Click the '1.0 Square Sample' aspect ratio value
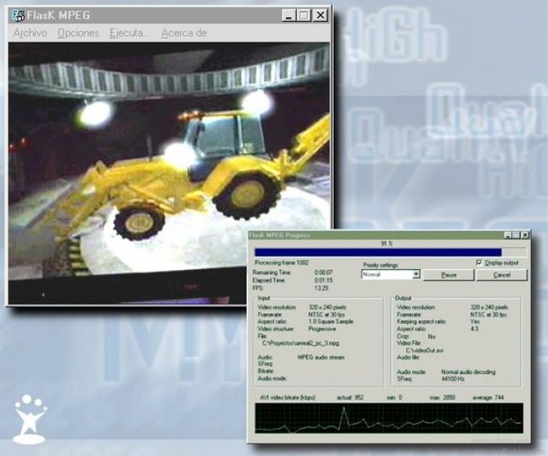This screenshot has width=548, height=456. pos(330,321)
